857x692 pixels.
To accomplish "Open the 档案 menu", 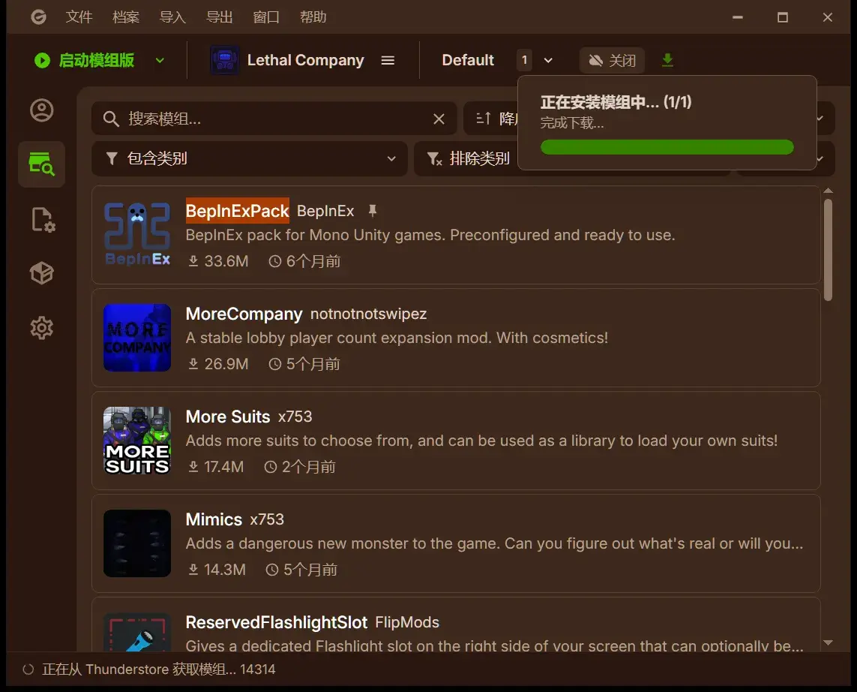I will click(126, 17).
